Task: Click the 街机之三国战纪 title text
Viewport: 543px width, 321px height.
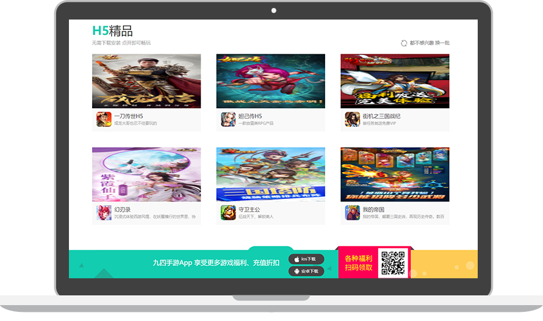Action: (381, 116)
